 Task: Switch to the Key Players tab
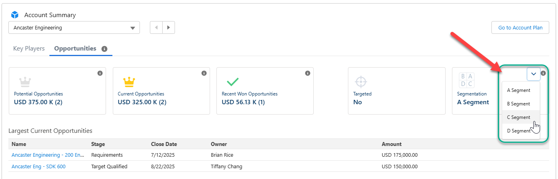pyautogui.click(x=29, y=49)
